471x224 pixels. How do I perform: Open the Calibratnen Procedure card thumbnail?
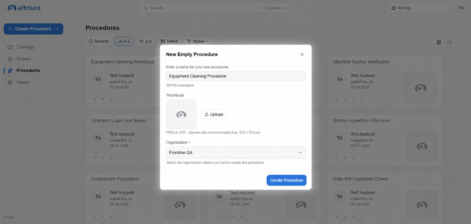point(180,205)
